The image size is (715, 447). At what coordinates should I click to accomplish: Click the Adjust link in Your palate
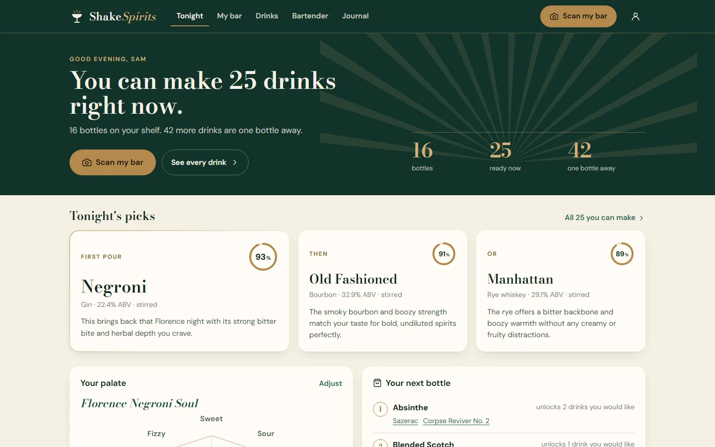pos(331,383)
